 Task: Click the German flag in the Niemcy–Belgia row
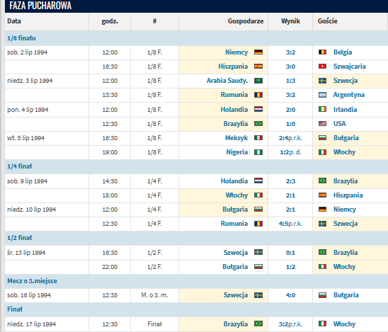pos(258,52)
